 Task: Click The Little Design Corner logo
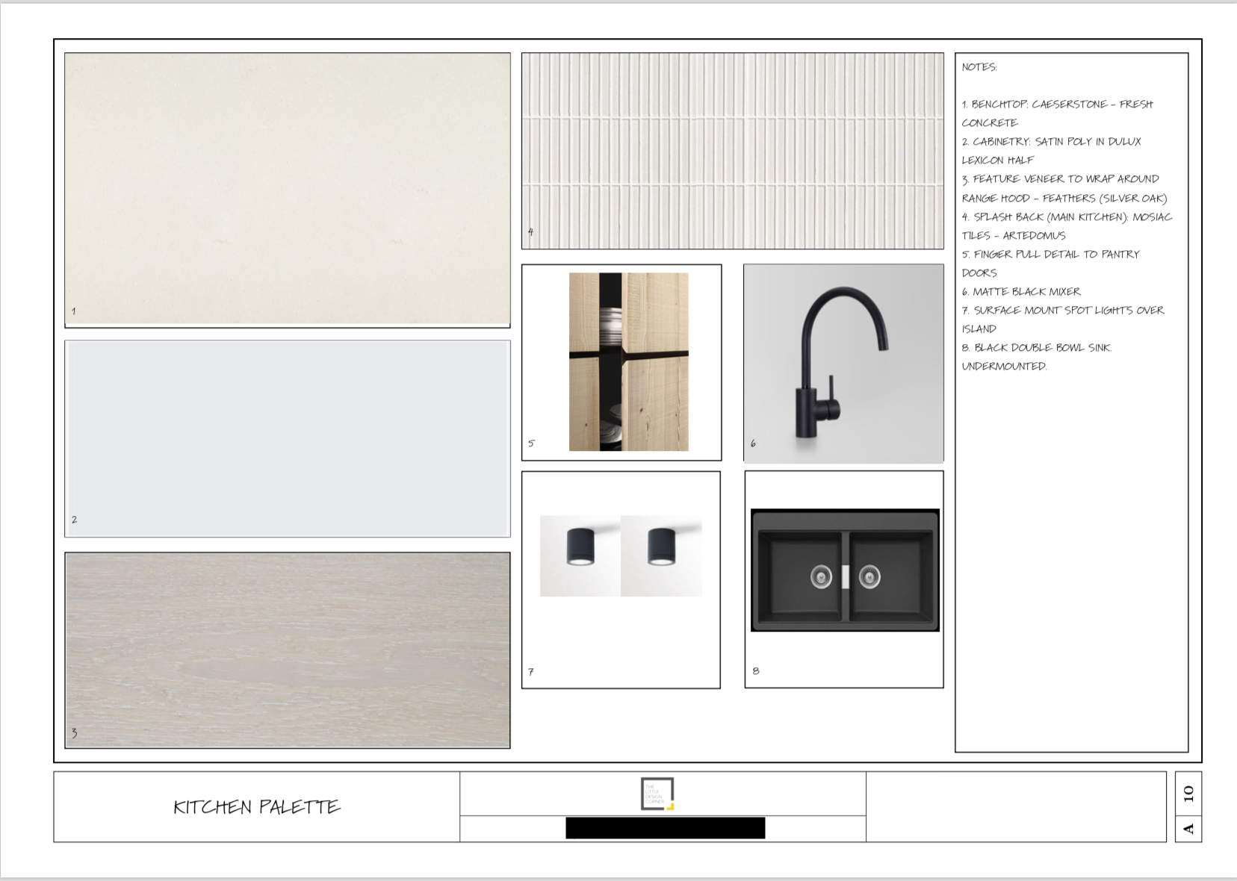tap(657, 794)
